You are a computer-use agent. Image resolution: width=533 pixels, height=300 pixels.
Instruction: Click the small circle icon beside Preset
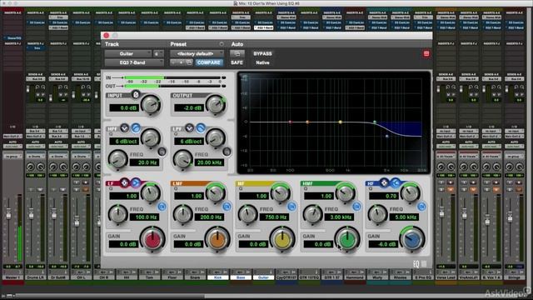coord(222,44)
